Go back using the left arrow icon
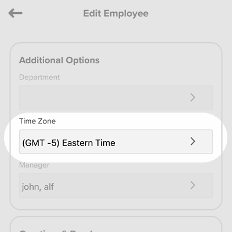The height and width of the screenshot is (232, 232). point(15,13)
